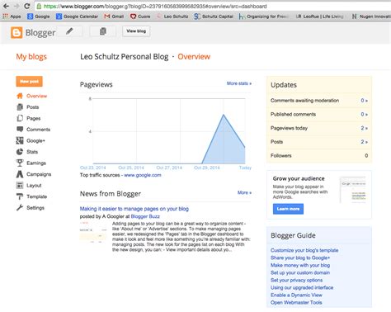Click the View blog button

tap(136, 31)
